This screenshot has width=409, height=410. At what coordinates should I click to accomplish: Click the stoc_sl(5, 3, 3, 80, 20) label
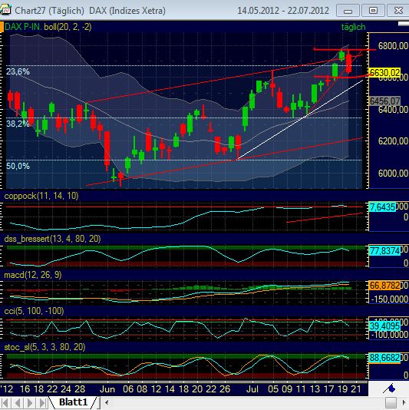click(x=45, y=347)
